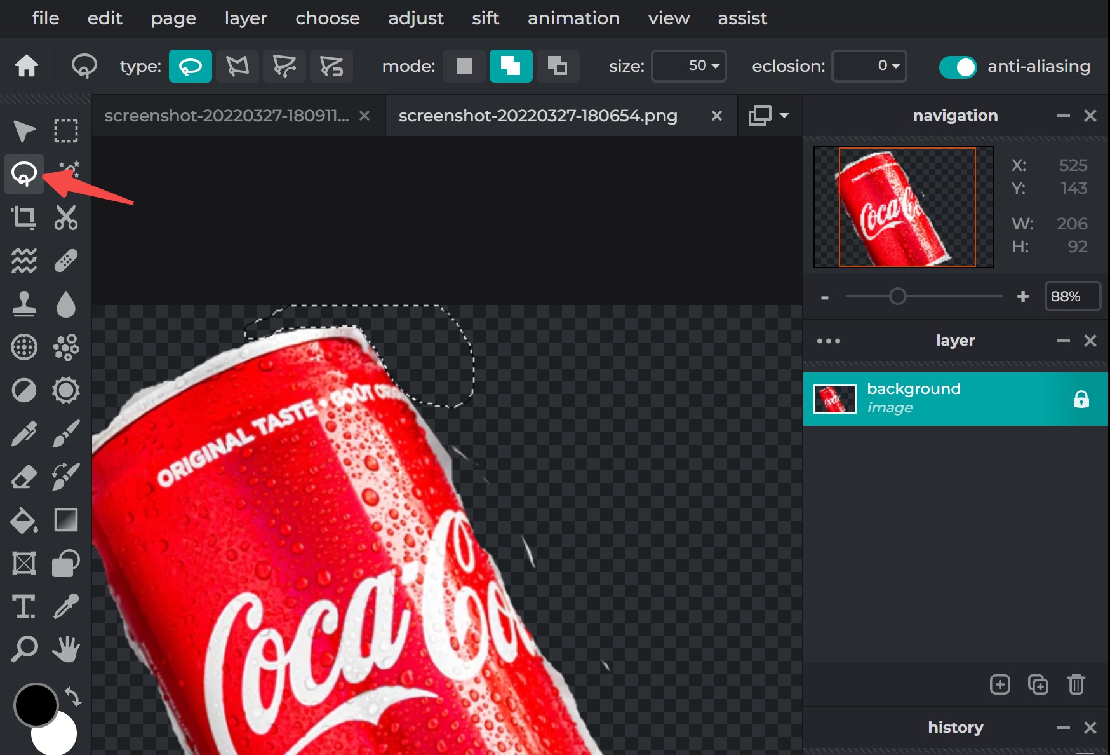
Task: Adjust the navigation zoom slider
Action: click(898, 296)
